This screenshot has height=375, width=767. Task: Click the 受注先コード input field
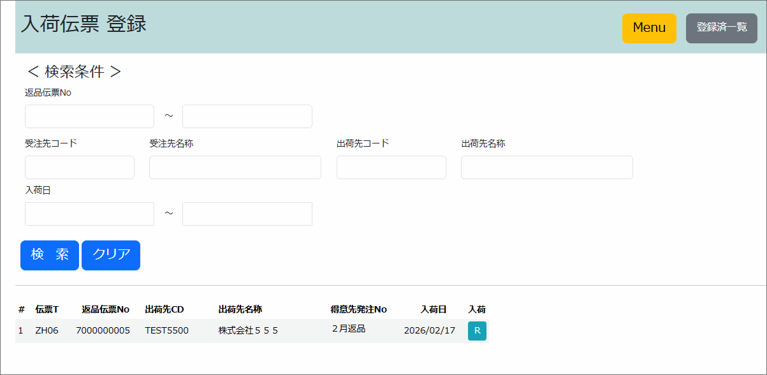(80, 167)
